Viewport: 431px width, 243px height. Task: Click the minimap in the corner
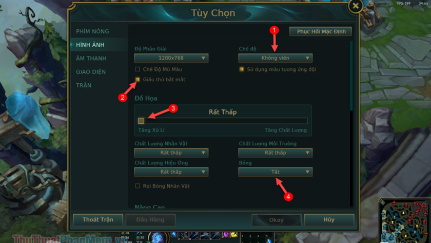point(404,221)
